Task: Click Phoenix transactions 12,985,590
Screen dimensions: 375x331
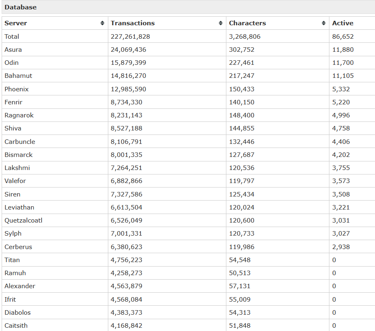Action: 128,89
